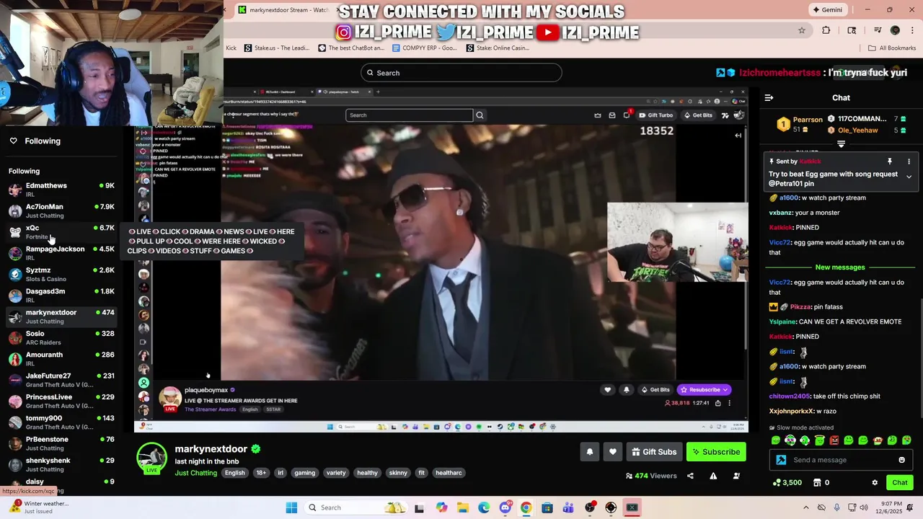Click the green Chat send button

900,482
